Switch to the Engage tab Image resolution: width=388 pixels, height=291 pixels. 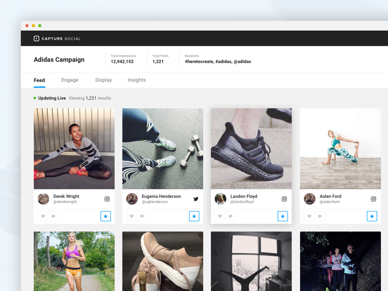tap(70, 80)
